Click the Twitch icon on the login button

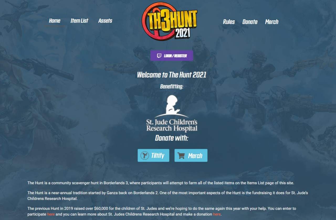159,56
